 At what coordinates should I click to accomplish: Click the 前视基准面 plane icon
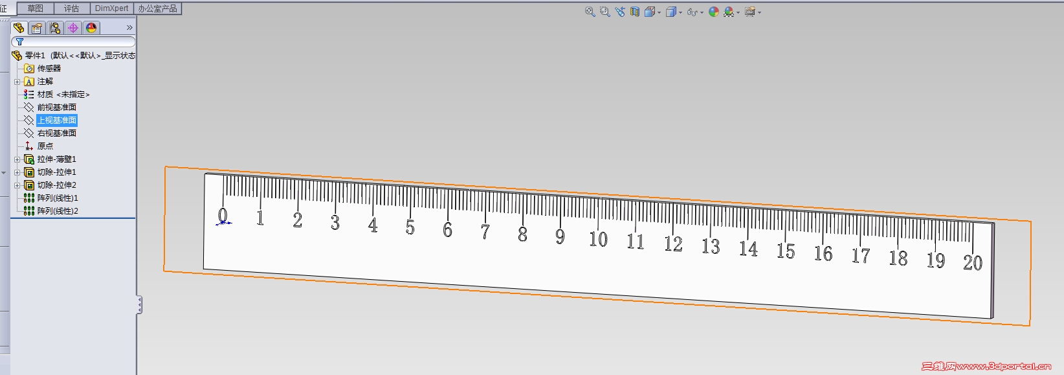[29, 108]
